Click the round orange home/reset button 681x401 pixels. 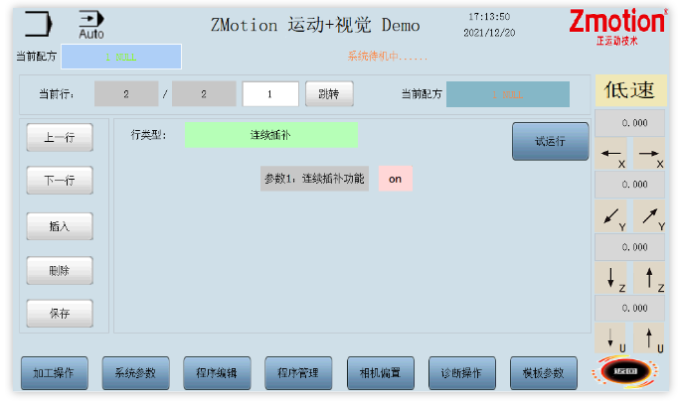(625, 371)
